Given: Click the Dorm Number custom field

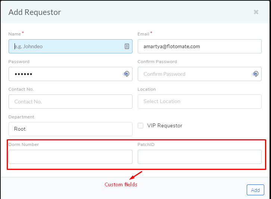Looking at the screenshot, I should click(x=71, y=157).
